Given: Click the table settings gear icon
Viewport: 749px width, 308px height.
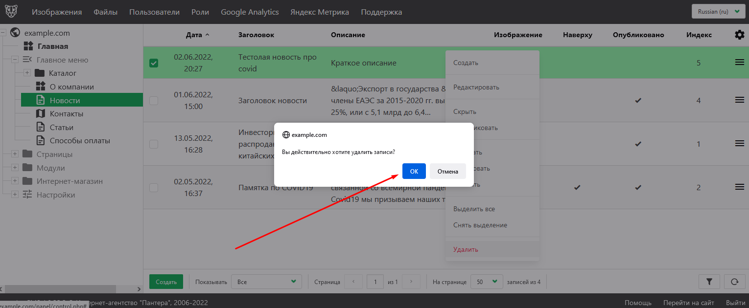Looking at the screenshot, I should click(x=739, y=35).
